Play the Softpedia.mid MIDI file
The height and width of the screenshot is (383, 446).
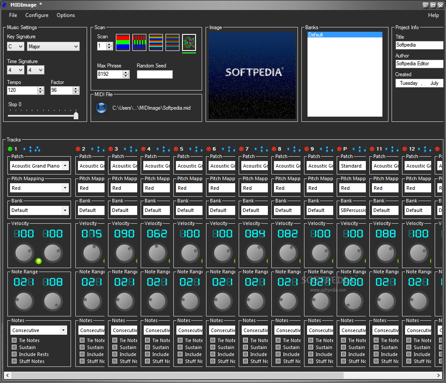(x=101, y=108)
